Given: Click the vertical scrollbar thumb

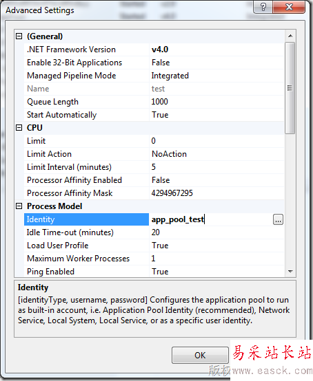Looking at the screenshot, I should point(290,88).
